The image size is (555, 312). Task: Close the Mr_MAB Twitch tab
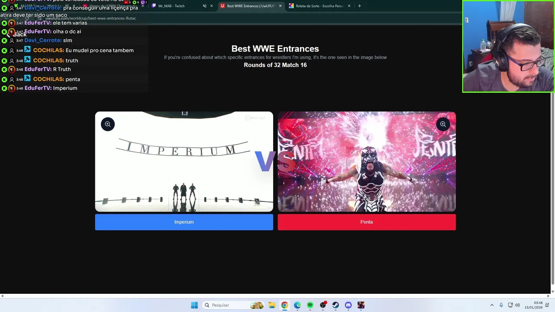click(x=212, y=6)
